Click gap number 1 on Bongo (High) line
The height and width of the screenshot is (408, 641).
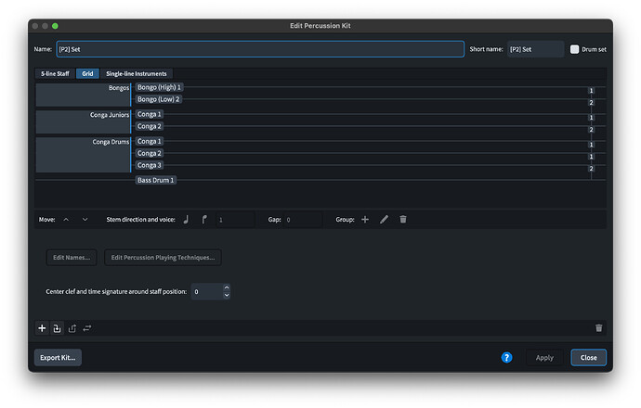[x=591, y=91]
